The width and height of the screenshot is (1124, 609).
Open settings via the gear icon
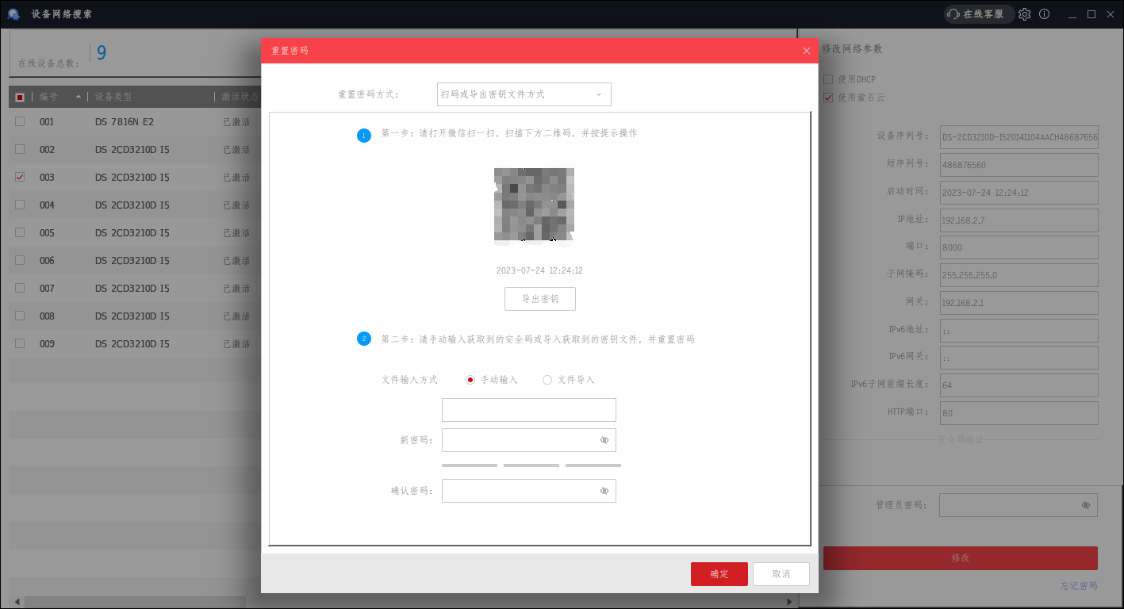(x=1025, y=14)
